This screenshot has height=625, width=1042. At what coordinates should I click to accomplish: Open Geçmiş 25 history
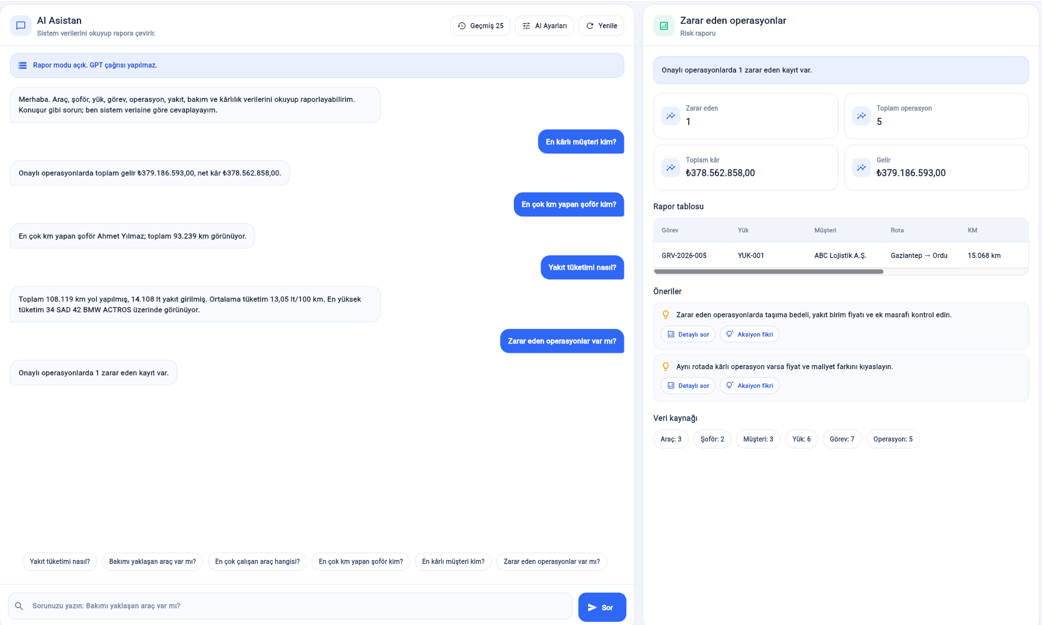pos(480,26)
